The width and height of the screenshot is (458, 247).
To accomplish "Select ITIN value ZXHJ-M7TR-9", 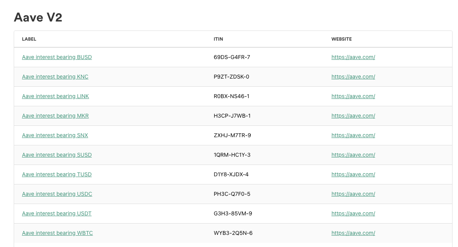I will [232, 135].
